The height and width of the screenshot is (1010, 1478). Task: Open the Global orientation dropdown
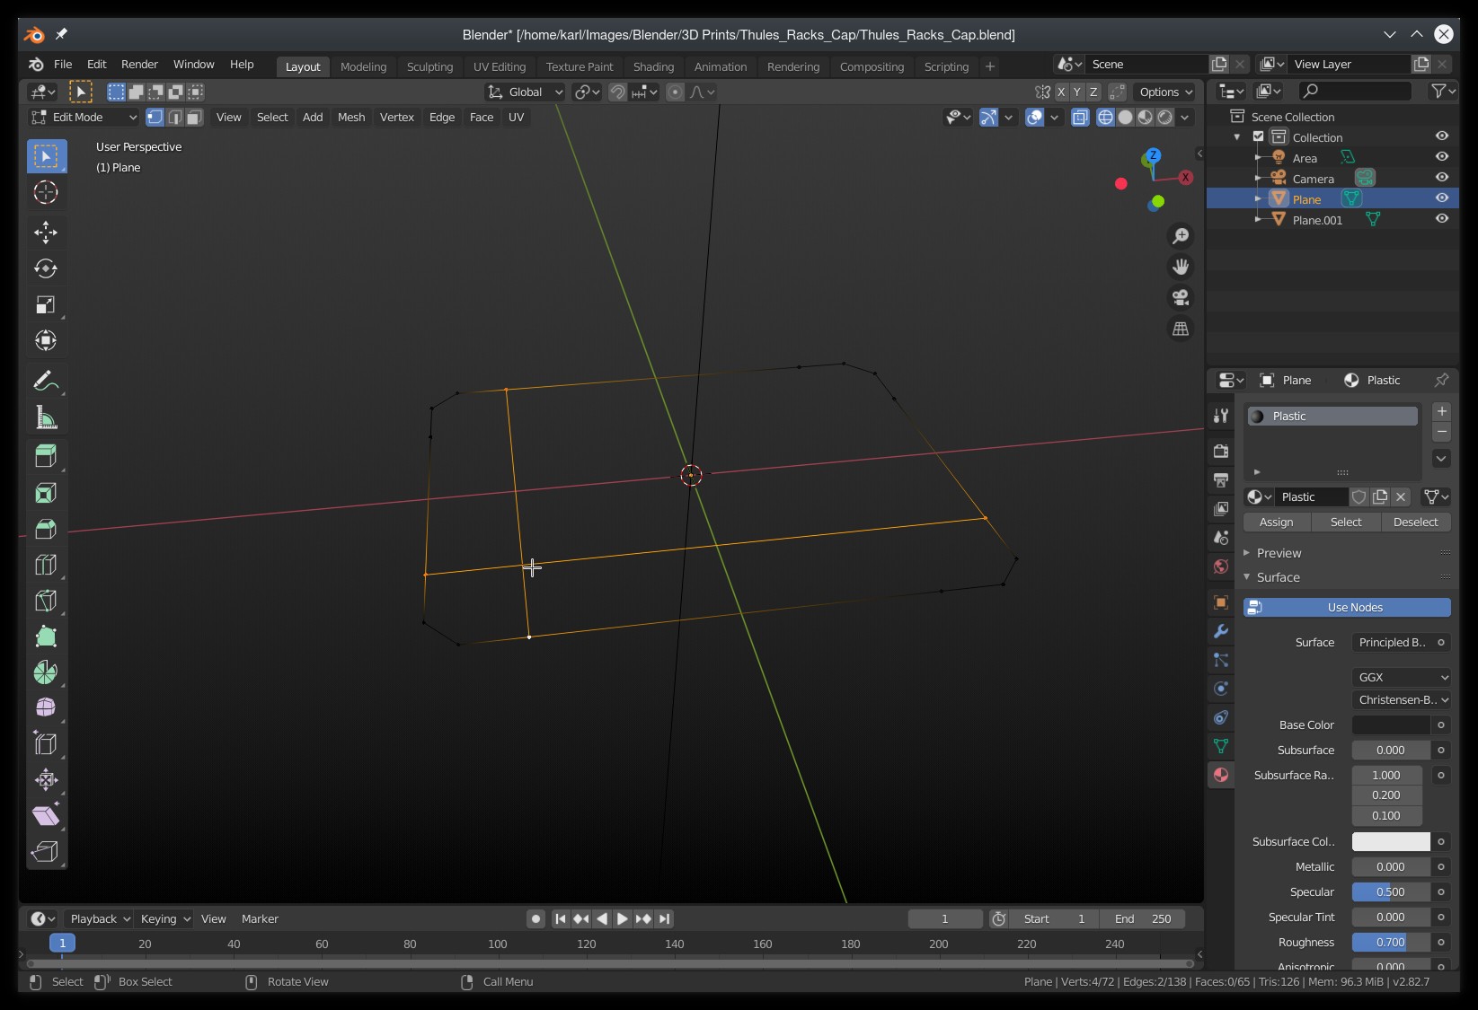(x=526, y=92)
